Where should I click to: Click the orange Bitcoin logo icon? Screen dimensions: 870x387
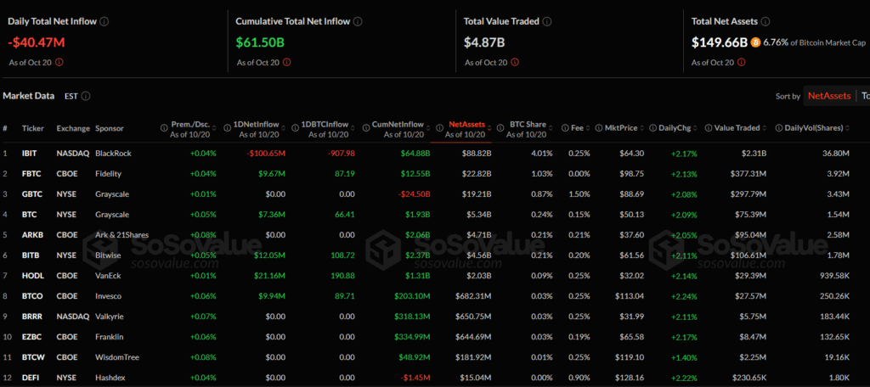(755, 41)
